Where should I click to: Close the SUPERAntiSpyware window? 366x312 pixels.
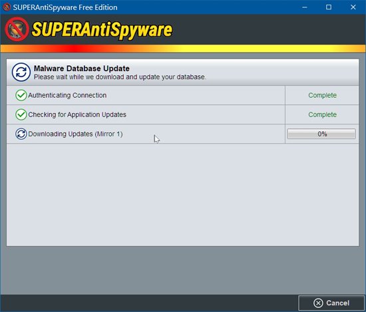pyautogui.click(x=353, y=7)
